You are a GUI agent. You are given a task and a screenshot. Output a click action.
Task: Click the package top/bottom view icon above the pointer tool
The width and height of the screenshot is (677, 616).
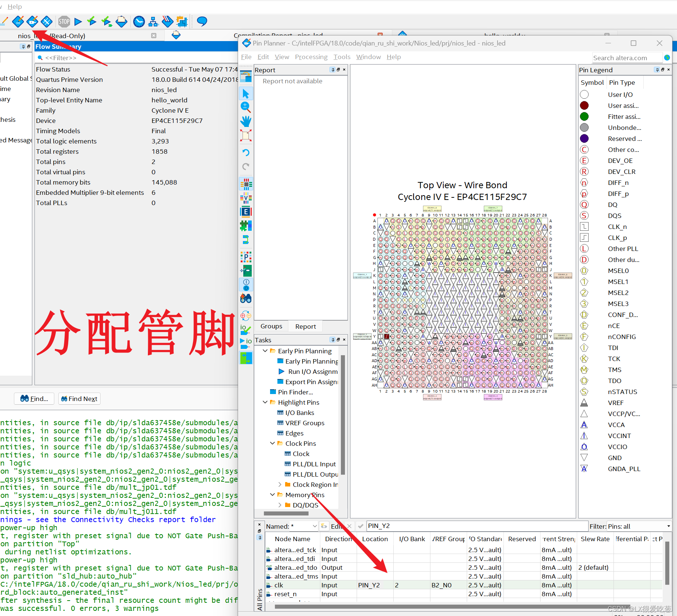point(246,77)
